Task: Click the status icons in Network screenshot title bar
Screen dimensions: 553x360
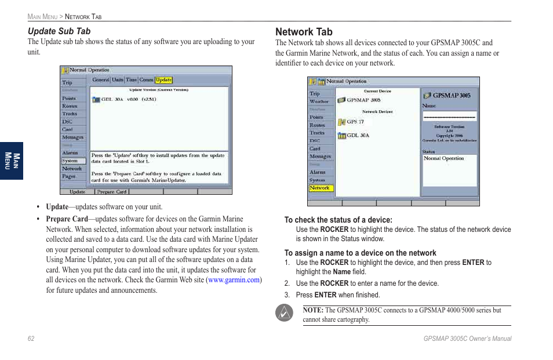Action: click(318, 82)
